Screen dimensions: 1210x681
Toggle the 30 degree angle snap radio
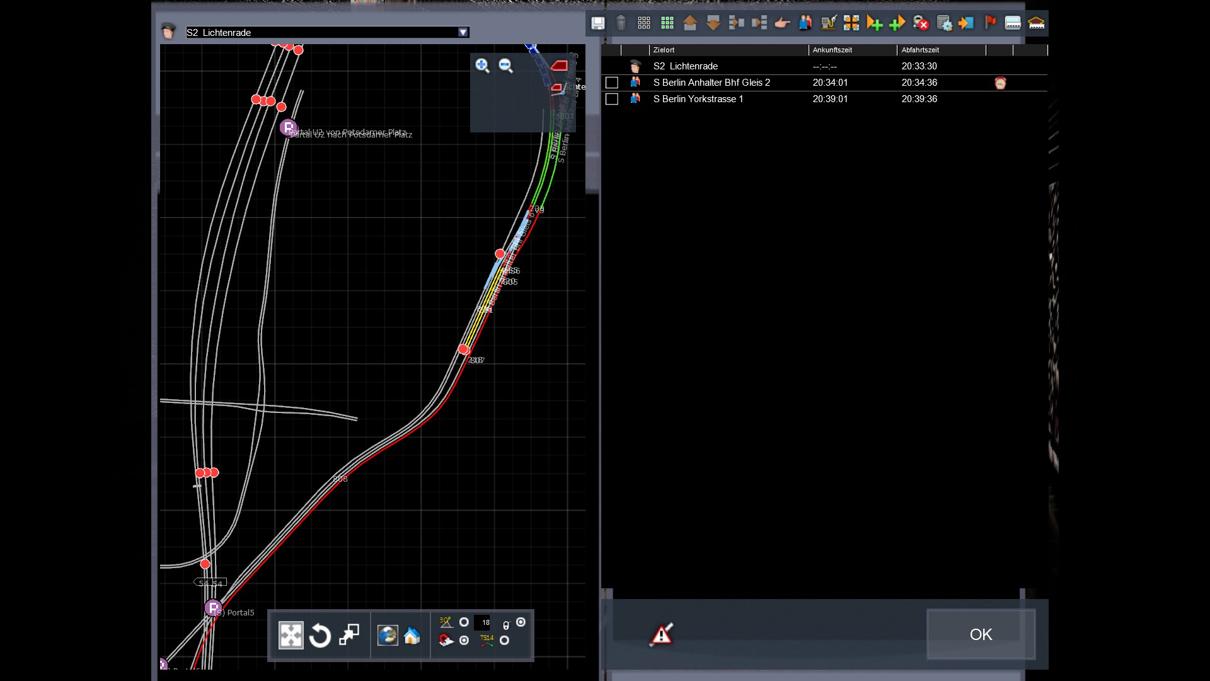(x=464, y=622)
